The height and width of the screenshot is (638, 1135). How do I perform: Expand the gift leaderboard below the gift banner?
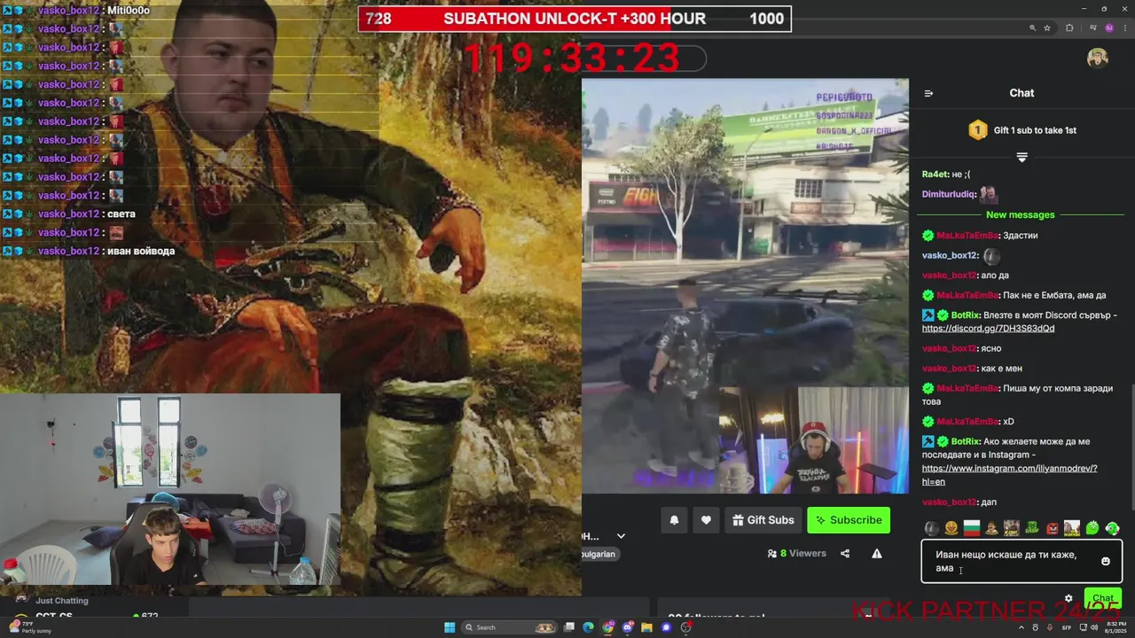(1021, 157)
